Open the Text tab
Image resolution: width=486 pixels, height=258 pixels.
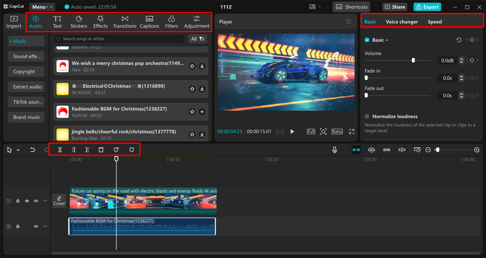pos(57,22)
